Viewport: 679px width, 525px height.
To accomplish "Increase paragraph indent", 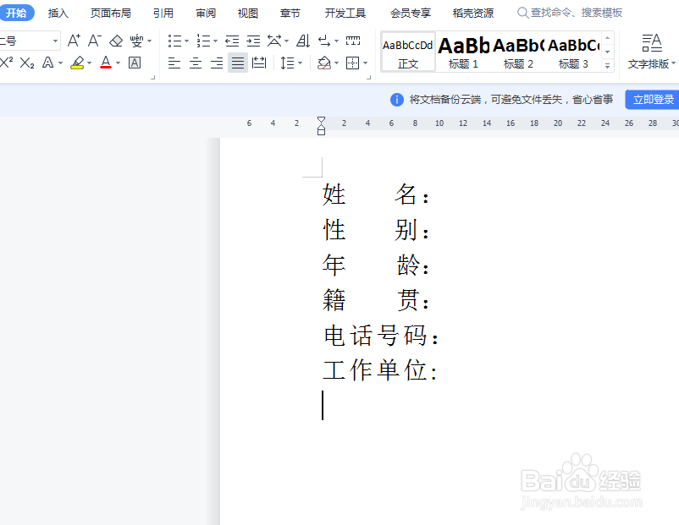I will pos(253,41).
